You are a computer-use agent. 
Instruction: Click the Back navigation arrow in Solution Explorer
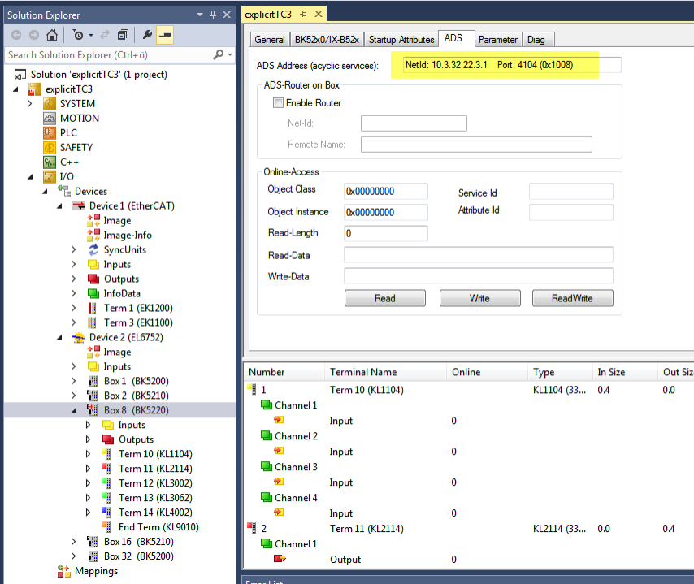point(16,35)
